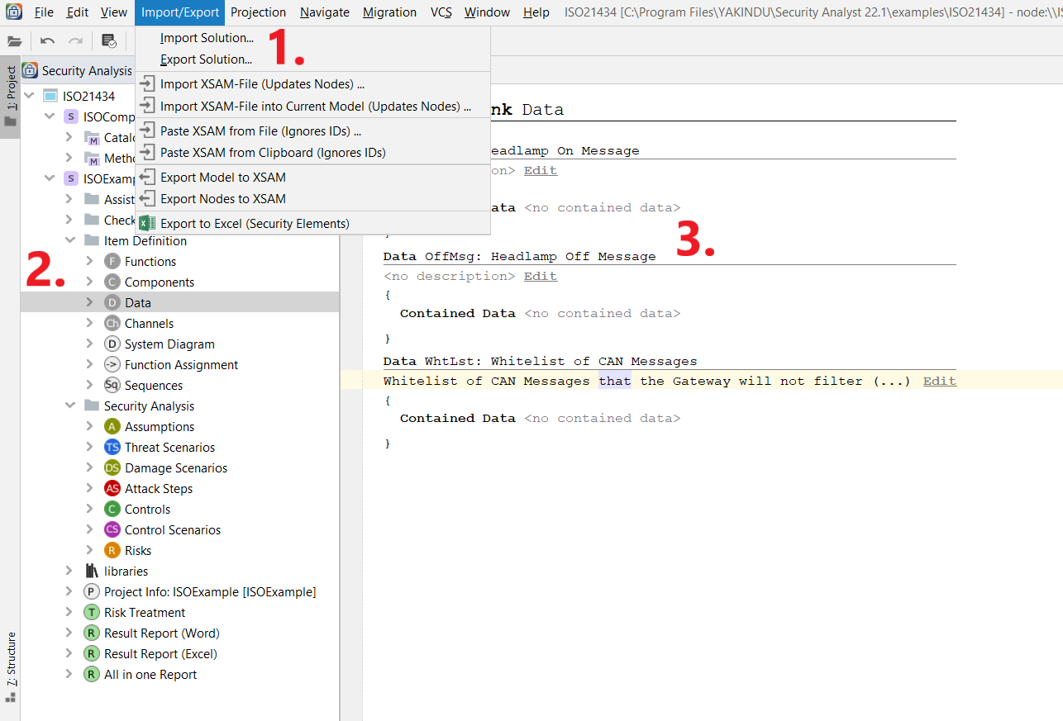Click the Control Scenarios CS icon
Viewport: 1063px width, 721px height.
point(112,529)
